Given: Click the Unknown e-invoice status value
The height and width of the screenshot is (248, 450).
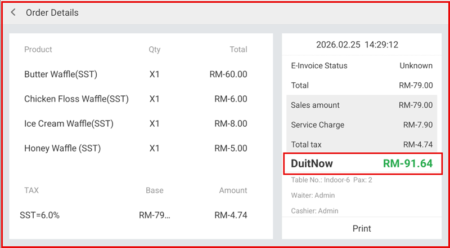Looking at the screenshot, I should point(416,66).
